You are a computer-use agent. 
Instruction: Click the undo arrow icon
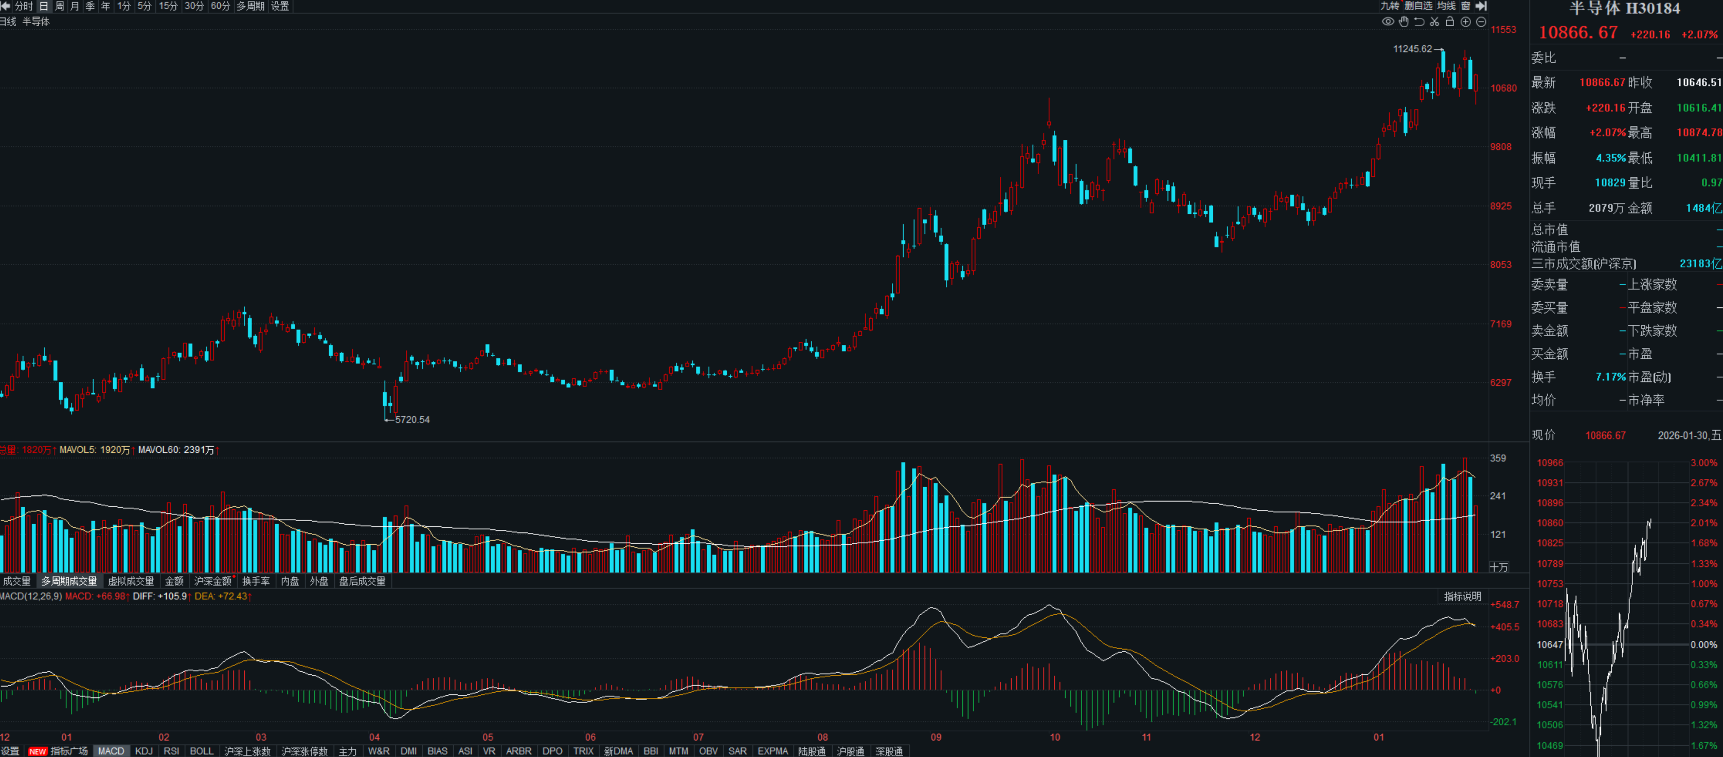click(x=1419, y=22)
